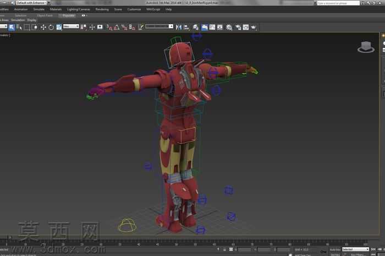Open the Help menu
Viewport: 385px width, 256px height.
point(168,9)
